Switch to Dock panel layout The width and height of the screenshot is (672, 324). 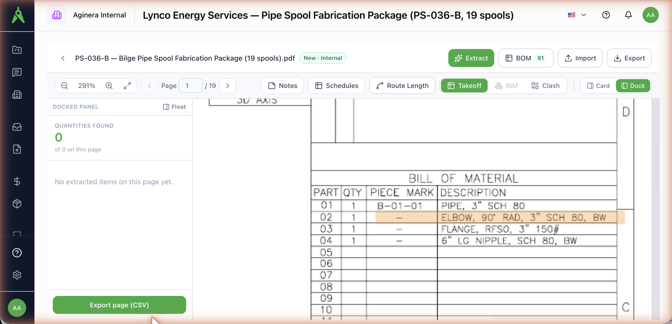633,86
